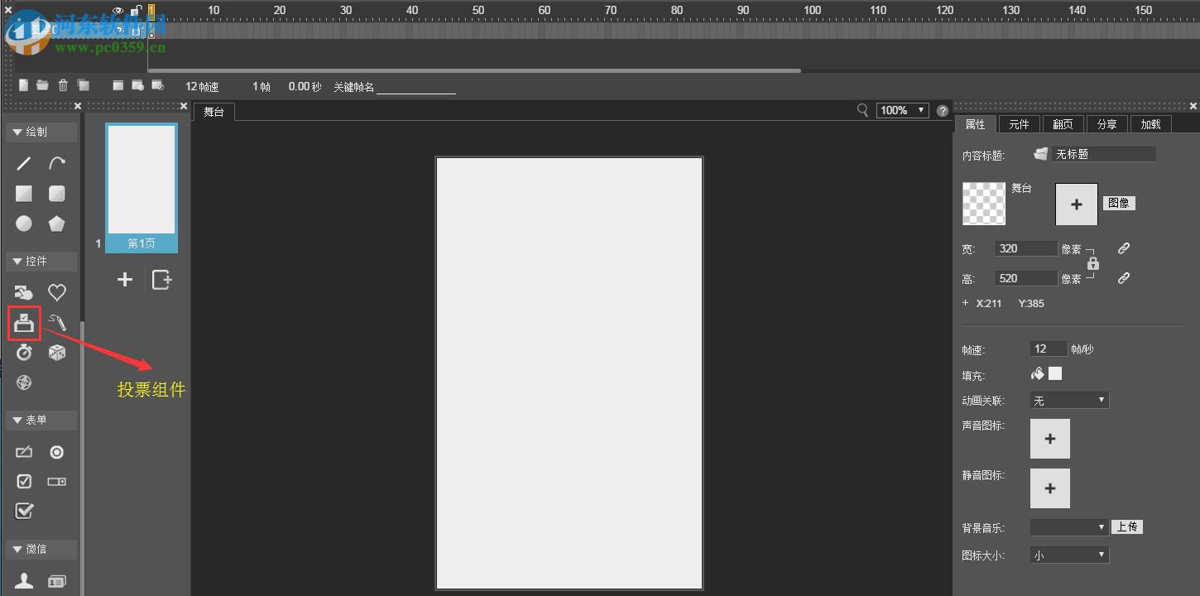Click the trash icon in the frame toolbar
The image size is (1200, 596).
click(x=62, y=84)
